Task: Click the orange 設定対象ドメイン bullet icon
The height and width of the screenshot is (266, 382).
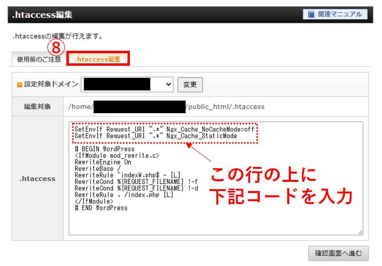Action: pyautogui.click(x=19, y=85)
